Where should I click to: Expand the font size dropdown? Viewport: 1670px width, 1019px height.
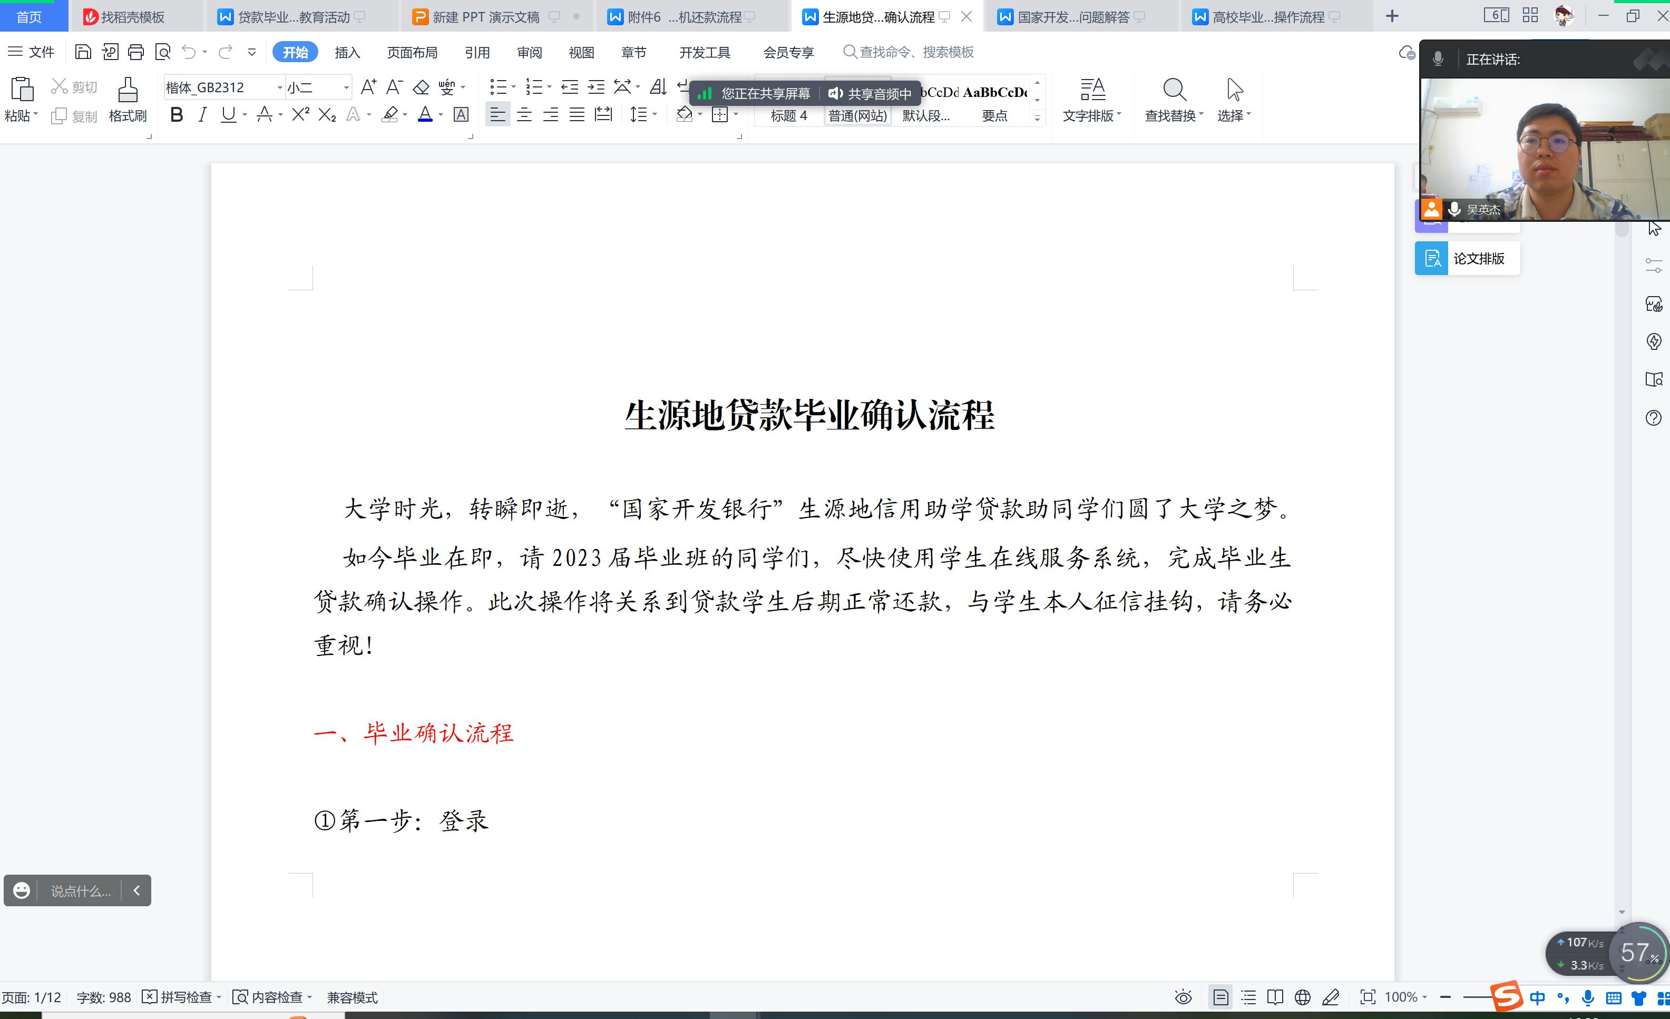click(x=346, y=87)
